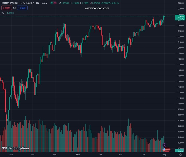Open chart settings gear icon
The height and width of the screenshot is (157, 186).
pos(180,155)
